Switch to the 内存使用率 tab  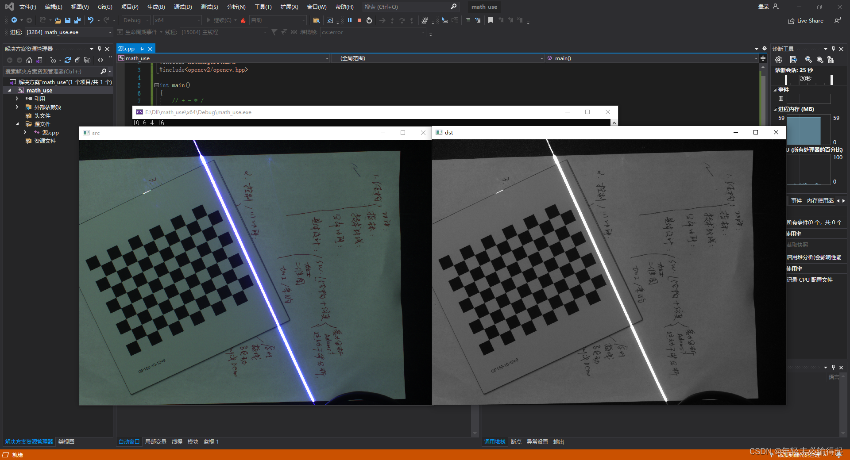[820, 200]
